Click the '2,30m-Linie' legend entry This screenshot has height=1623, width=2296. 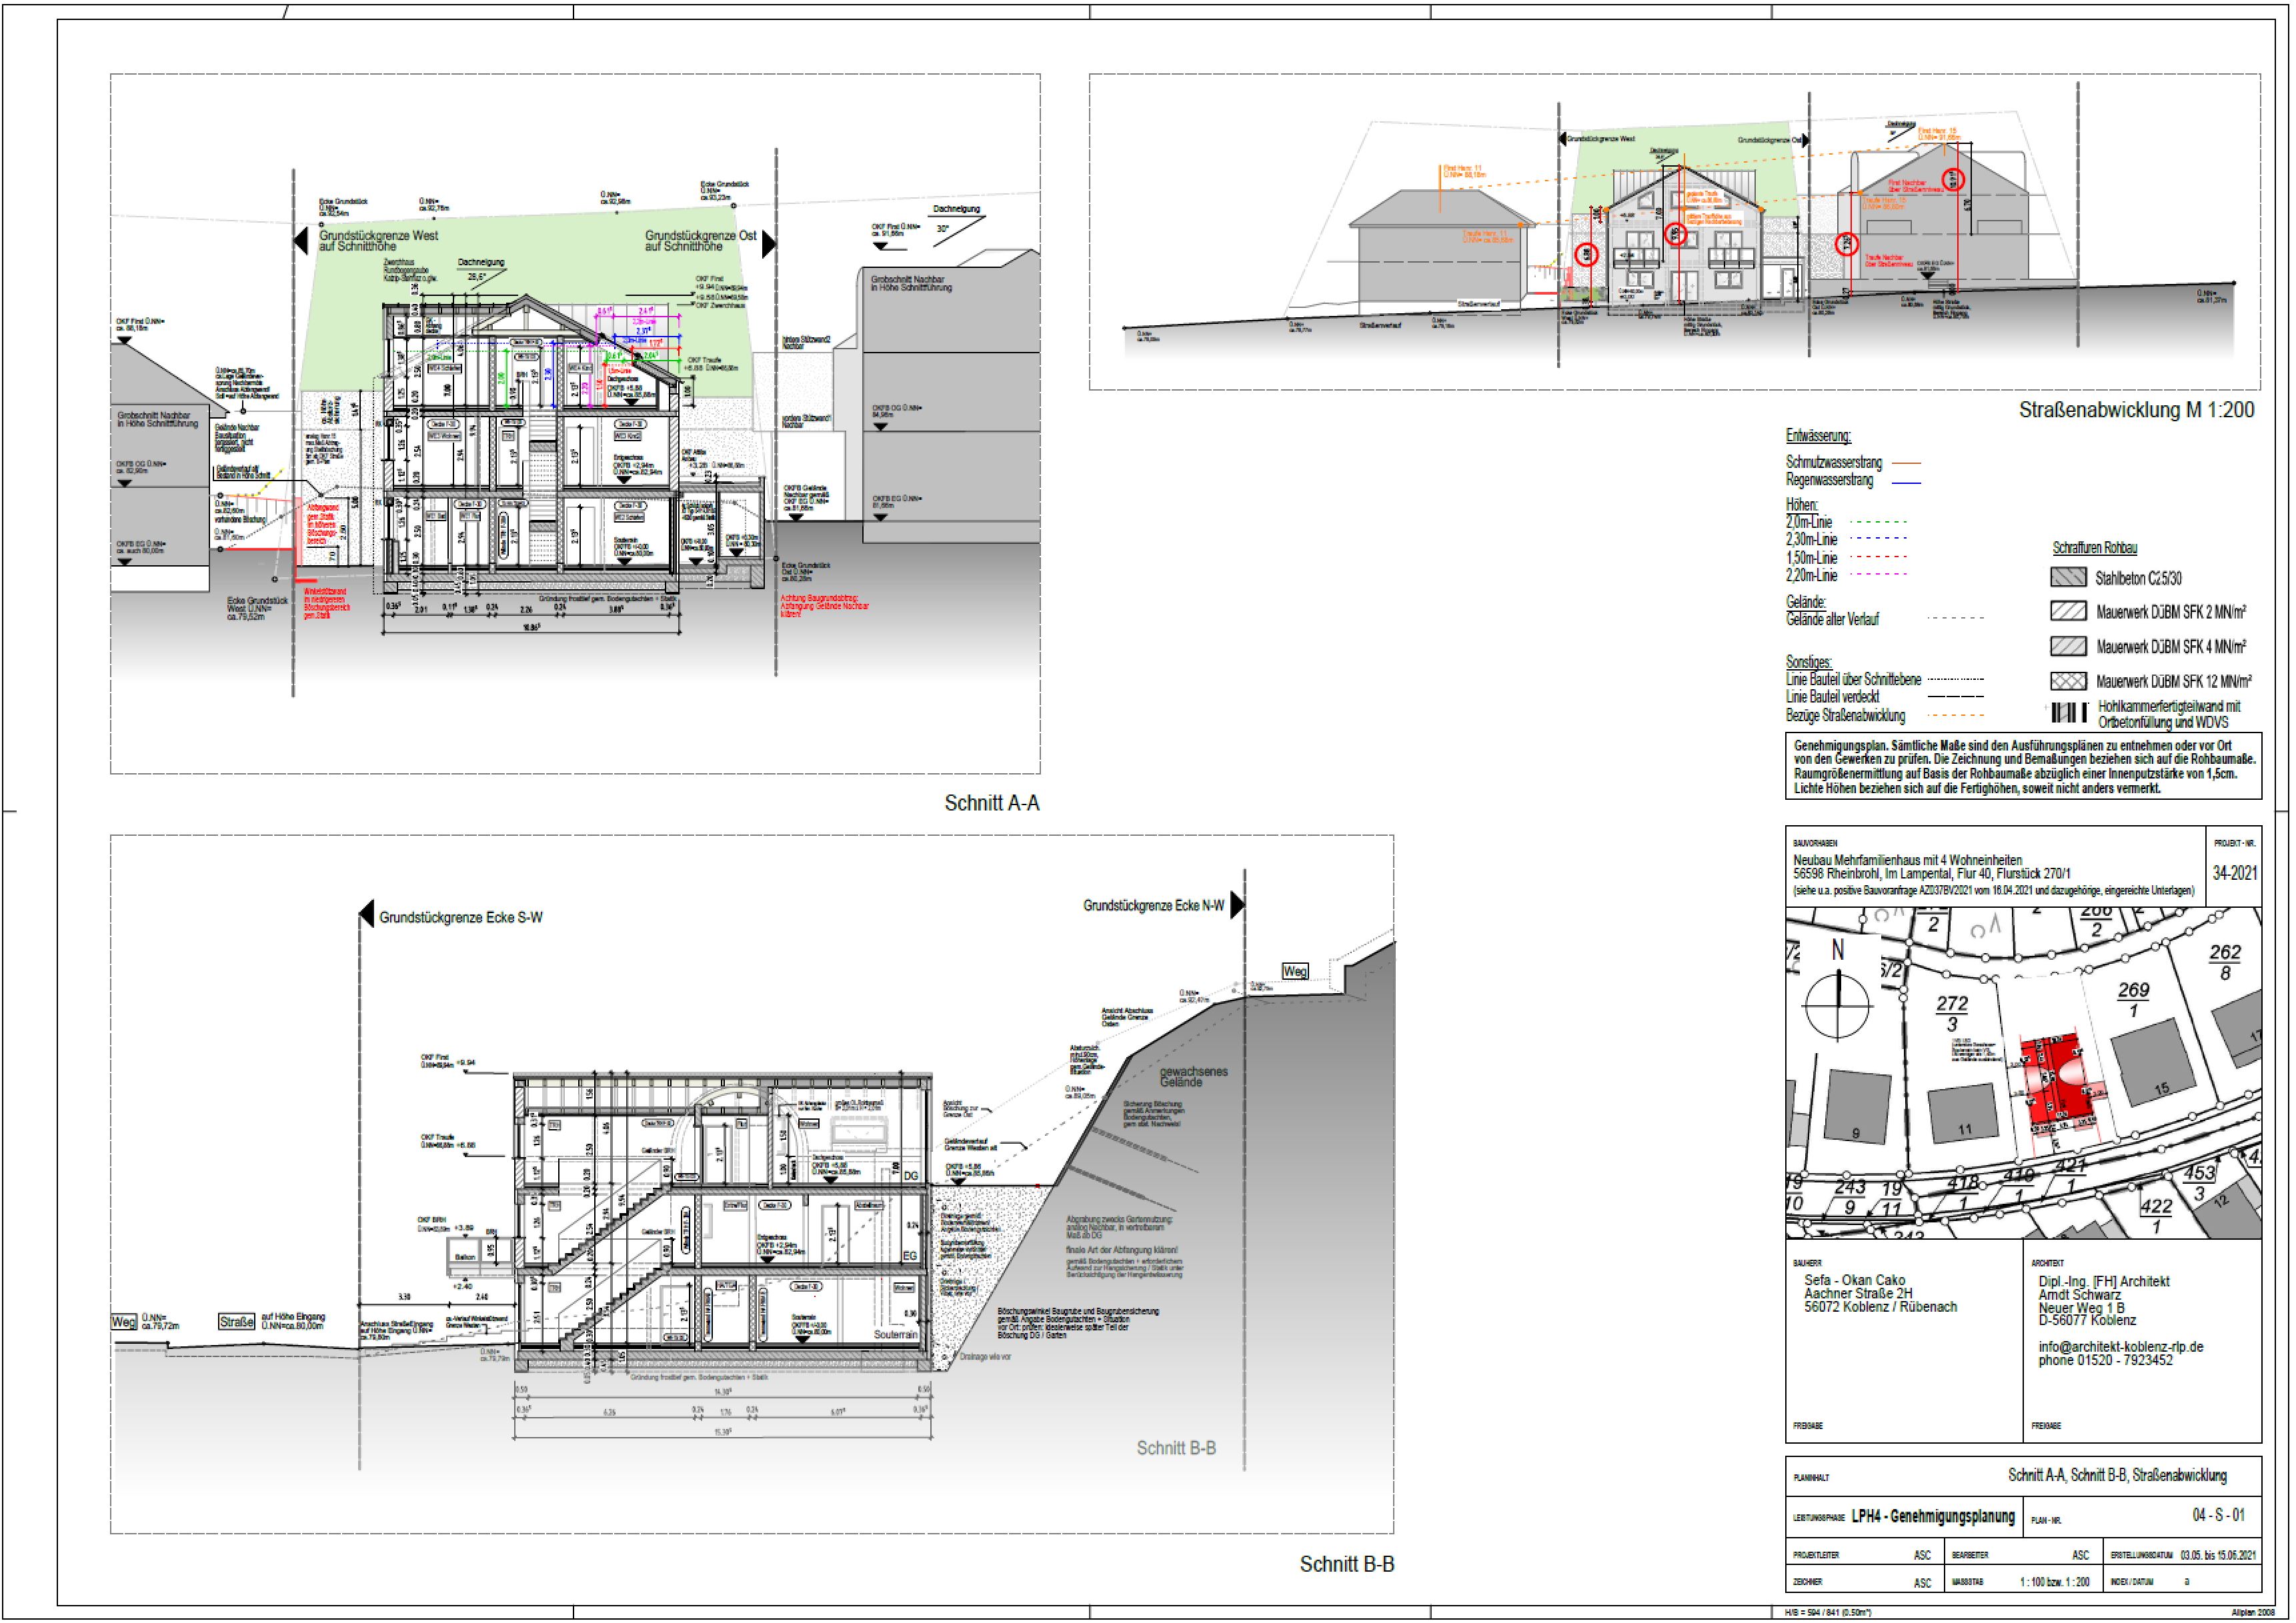(1812, 540)
